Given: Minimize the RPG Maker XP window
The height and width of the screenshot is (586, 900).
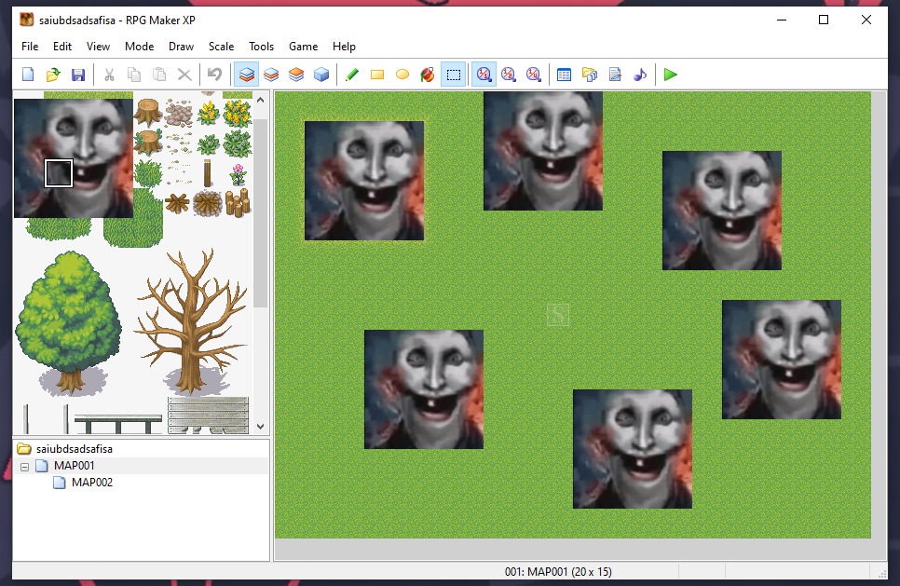Looking at the screenshot, I should pos(781,20).
